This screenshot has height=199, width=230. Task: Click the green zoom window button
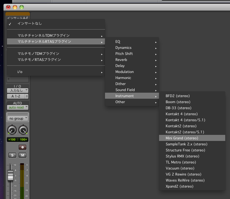(22, 7)
